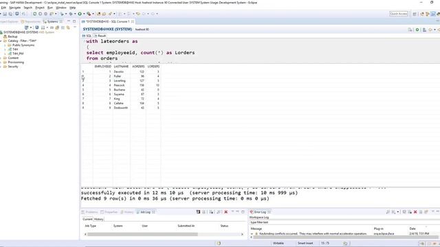Minimize the Systems view panel

tap(69, 21)
